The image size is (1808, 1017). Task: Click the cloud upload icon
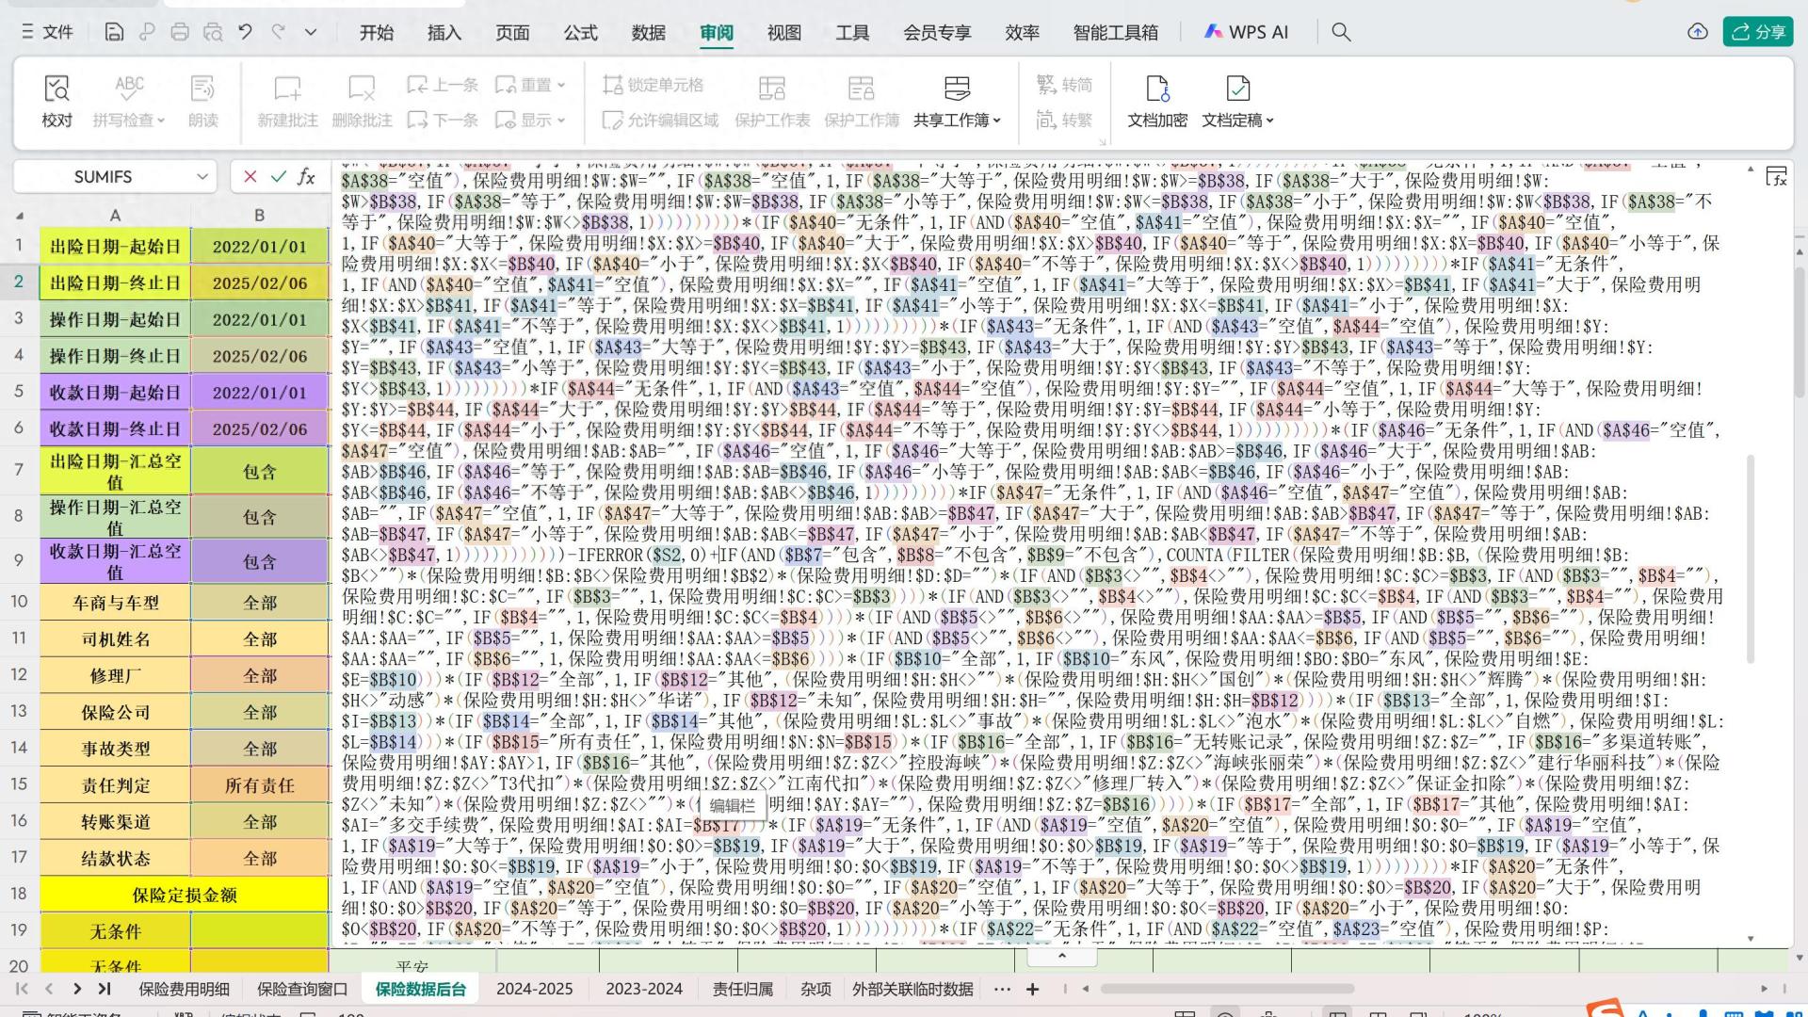pos(1697,32)
